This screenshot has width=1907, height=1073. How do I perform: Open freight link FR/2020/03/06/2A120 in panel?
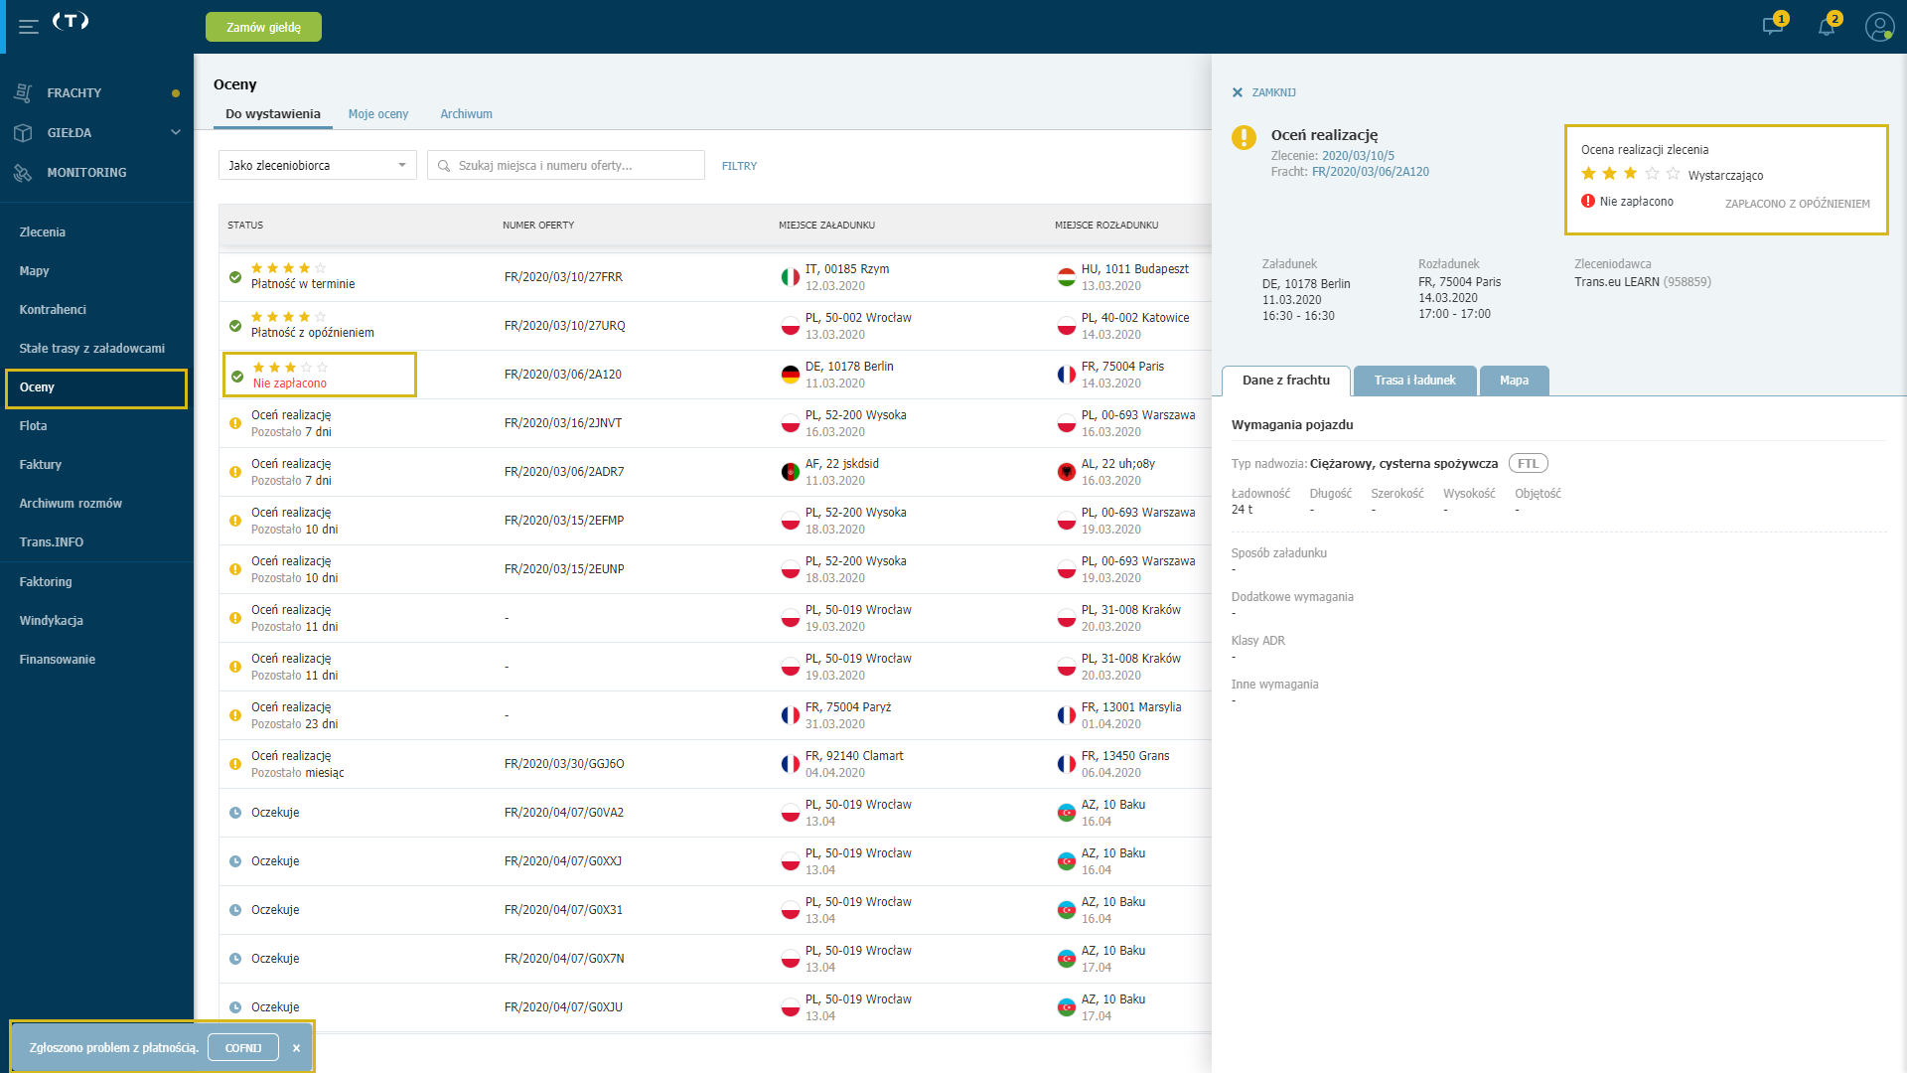click(x=1370, y=172)
